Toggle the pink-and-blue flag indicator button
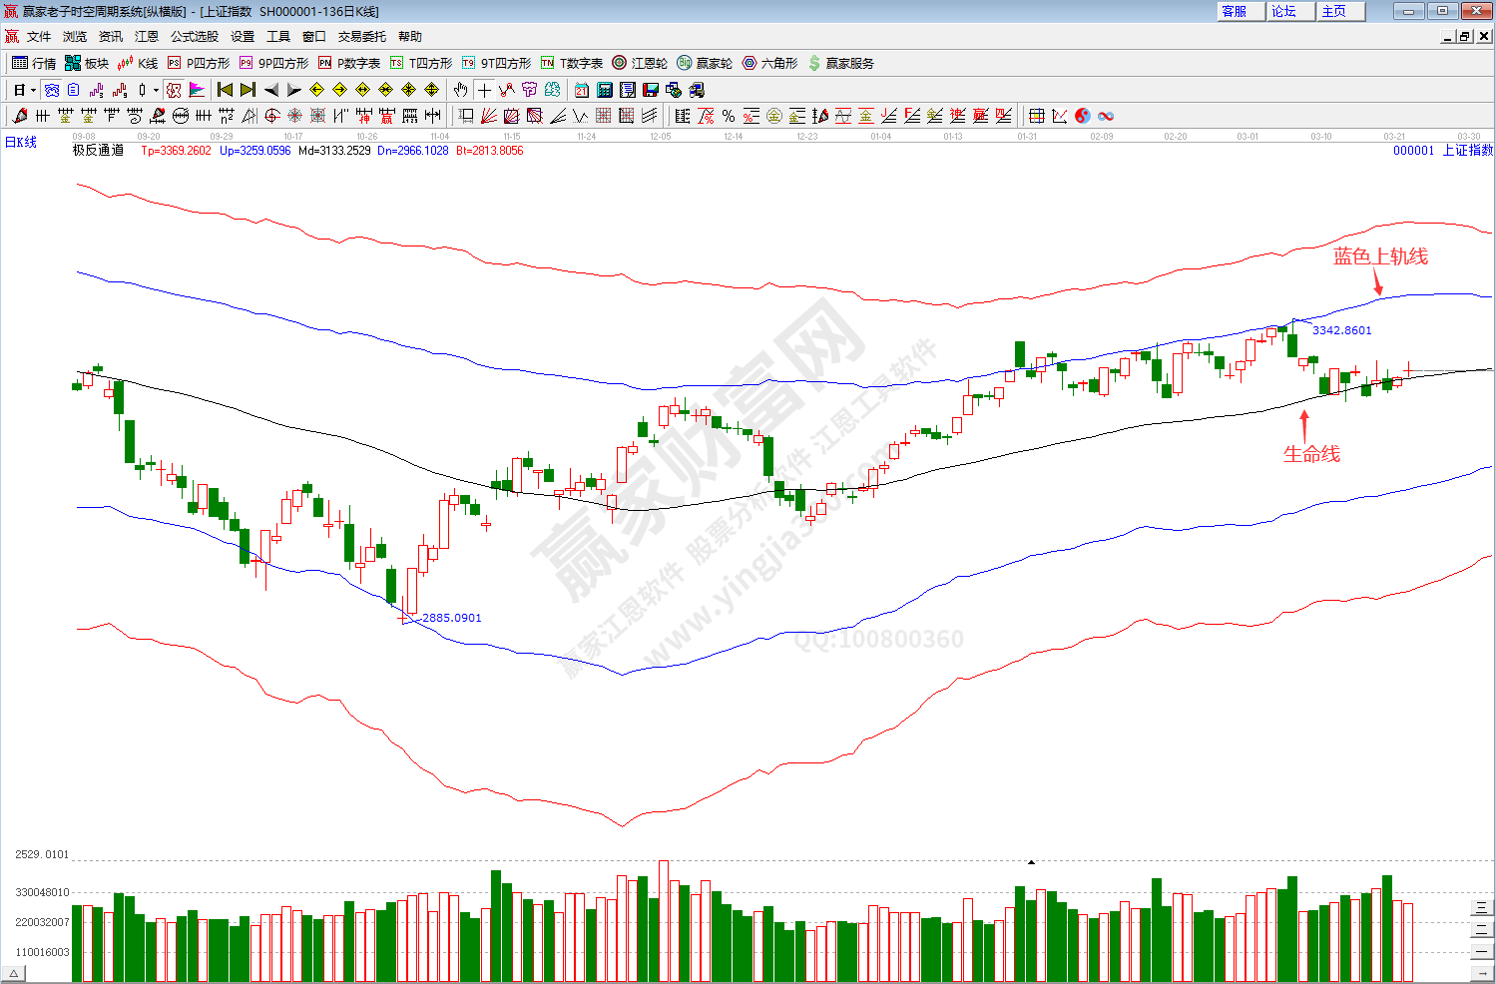The image size is (1496, 984). pos(197,90)
